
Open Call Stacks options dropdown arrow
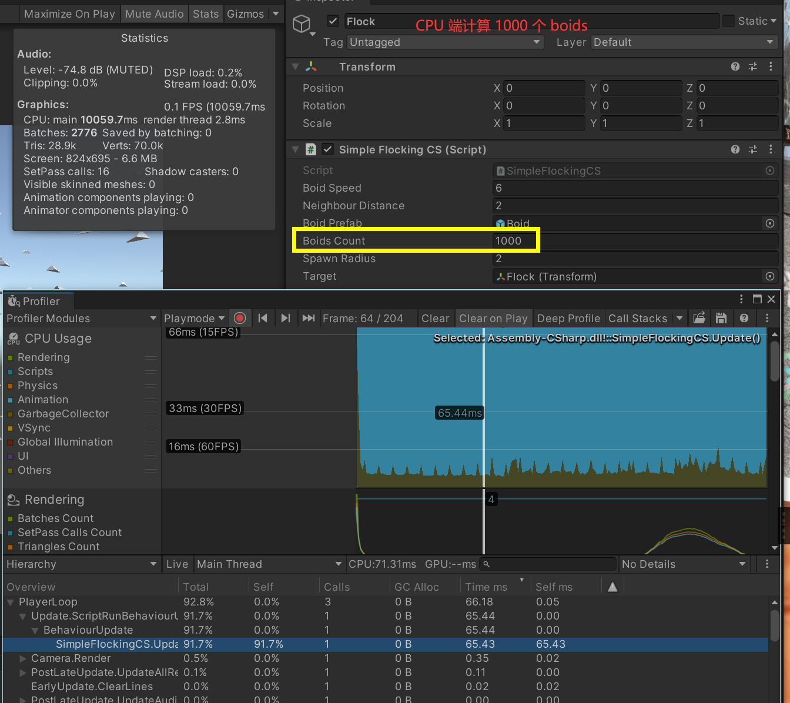[679, 318]
